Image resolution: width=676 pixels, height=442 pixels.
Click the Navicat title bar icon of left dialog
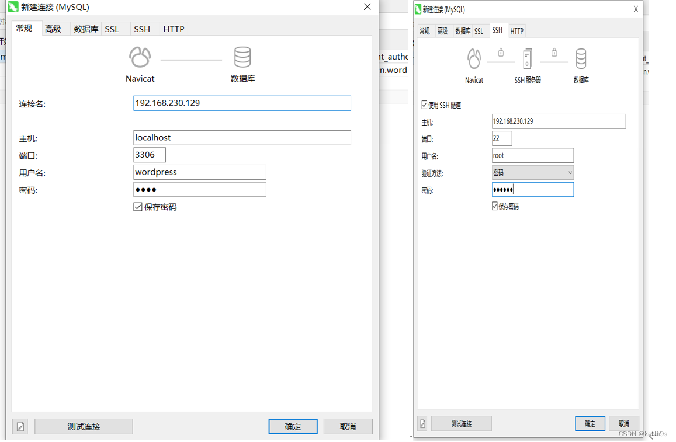[13, 7]
